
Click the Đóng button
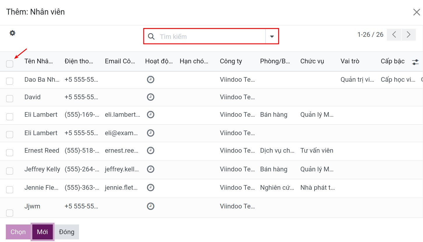point(66,231)
